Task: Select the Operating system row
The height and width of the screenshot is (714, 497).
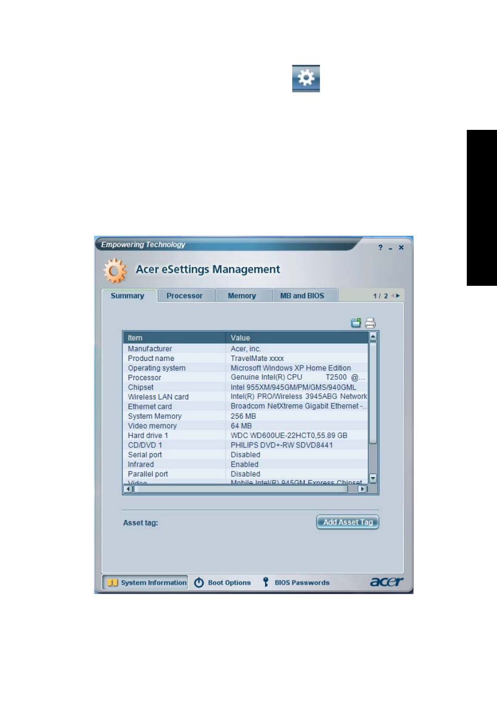Action: (x=245, y=368)
